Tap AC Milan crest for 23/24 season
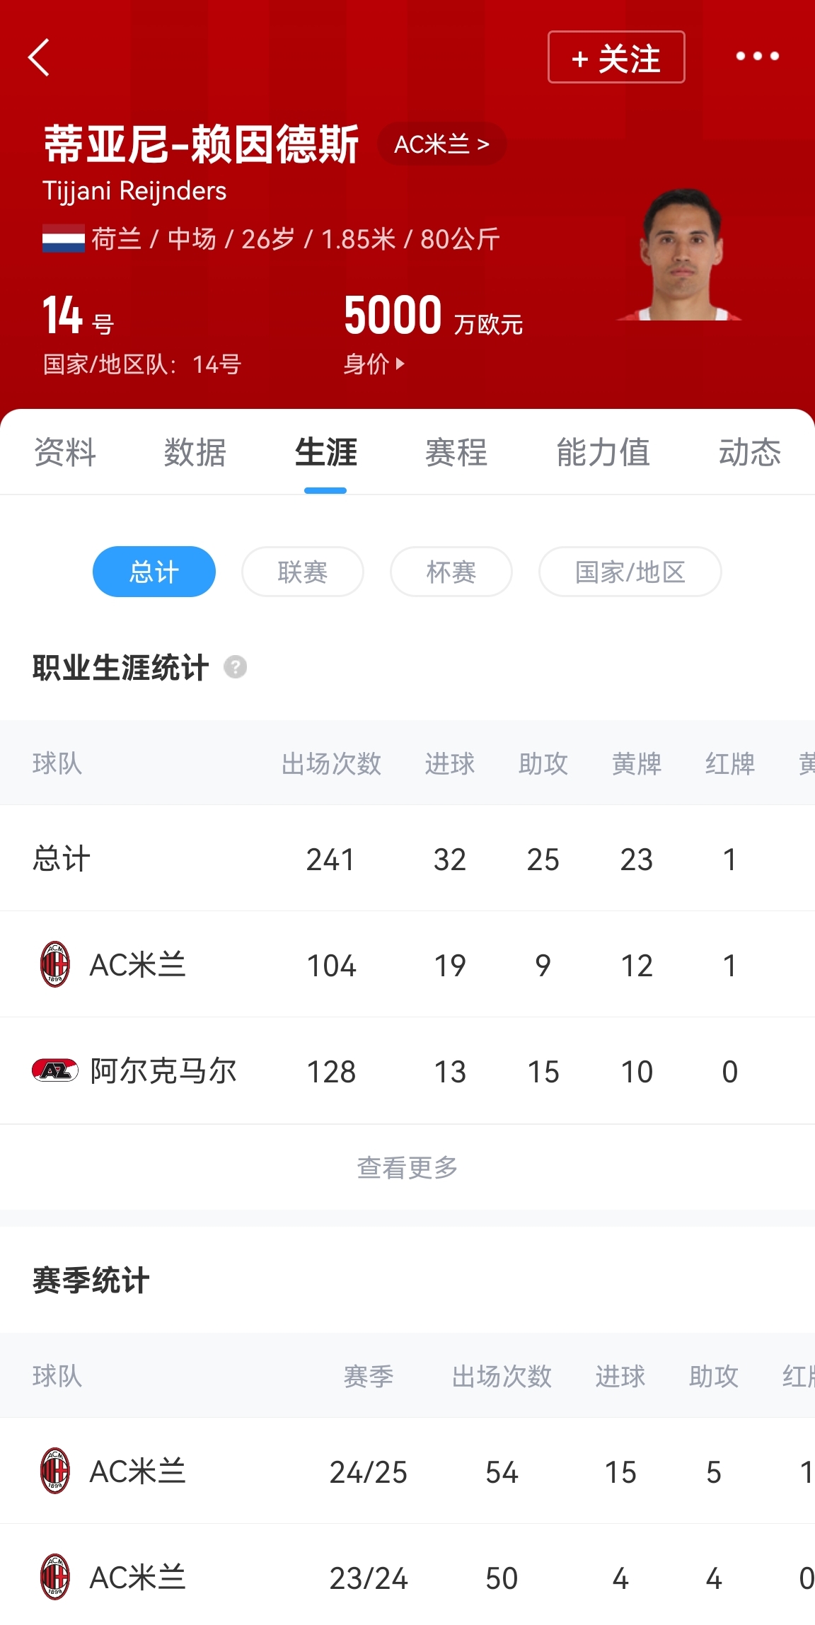815x1625 pixels. pyautogui.click(x=55, y=1577)
